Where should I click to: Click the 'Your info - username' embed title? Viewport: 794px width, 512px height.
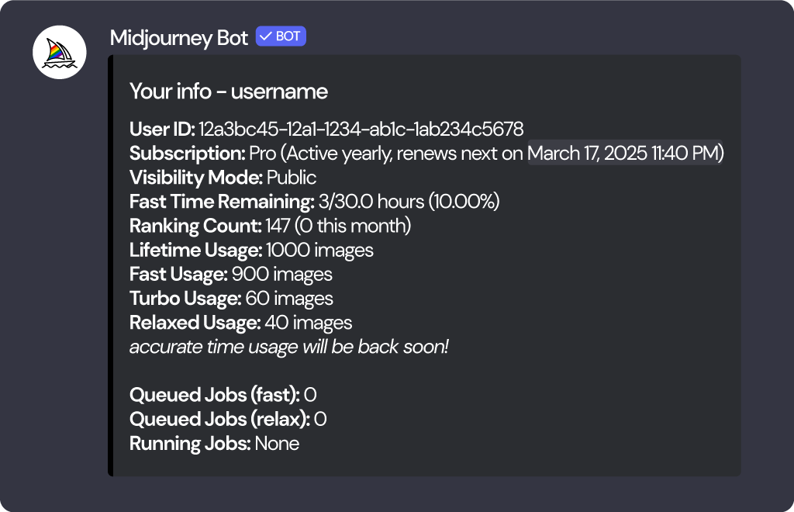tap(229, 92)
